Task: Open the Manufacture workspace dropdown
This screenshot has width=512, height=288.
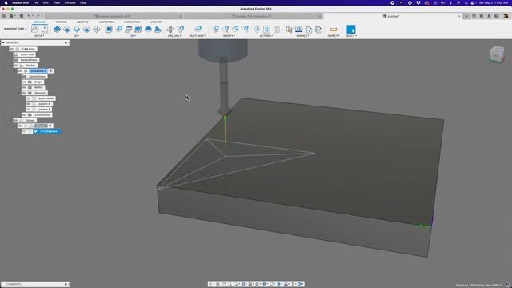Action: pos(15,29)
